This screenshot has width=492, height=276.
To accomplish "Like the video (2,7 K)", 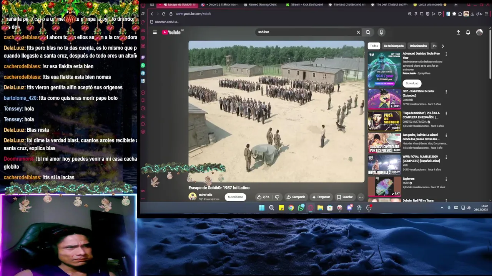I will point(263,197).
